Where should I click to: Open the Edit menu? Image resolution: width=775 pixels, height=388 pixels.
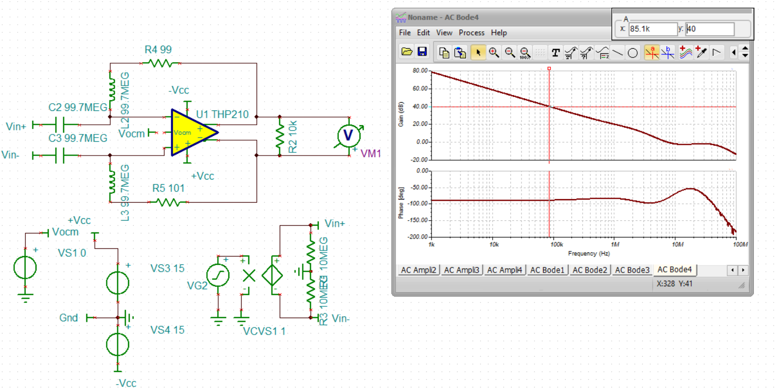[423, 32]
